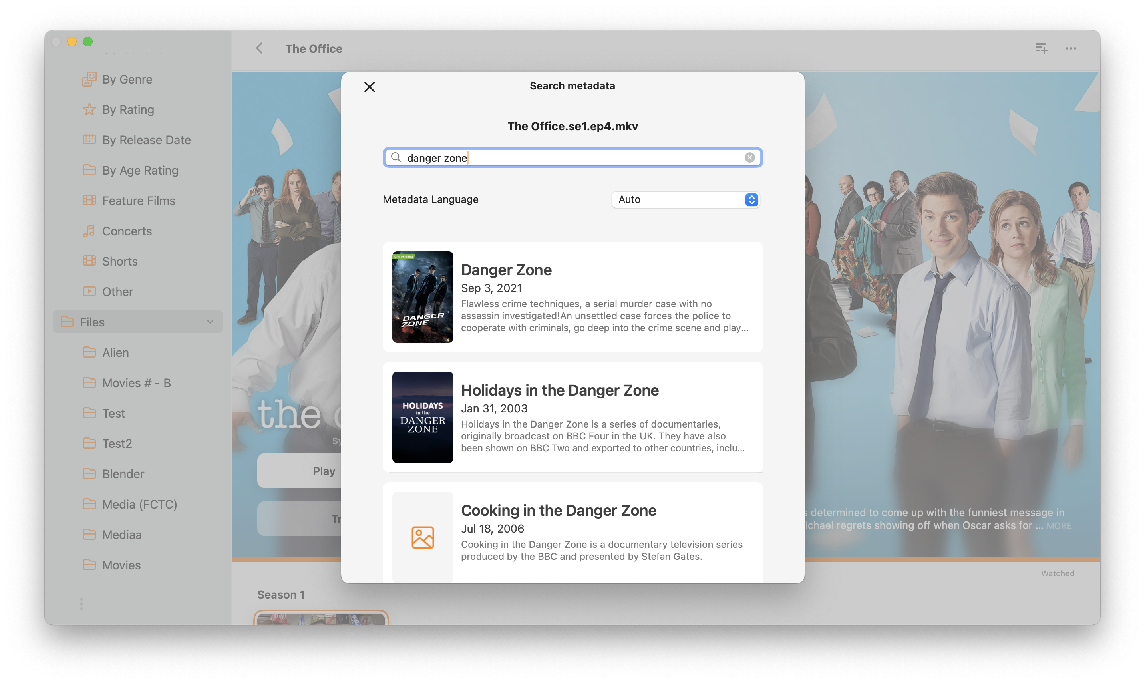This screenshot has width=1145, height=684.
Task: Open the Metadata Language dropdown
Action: pyautogui.click(x=686, y=200)
